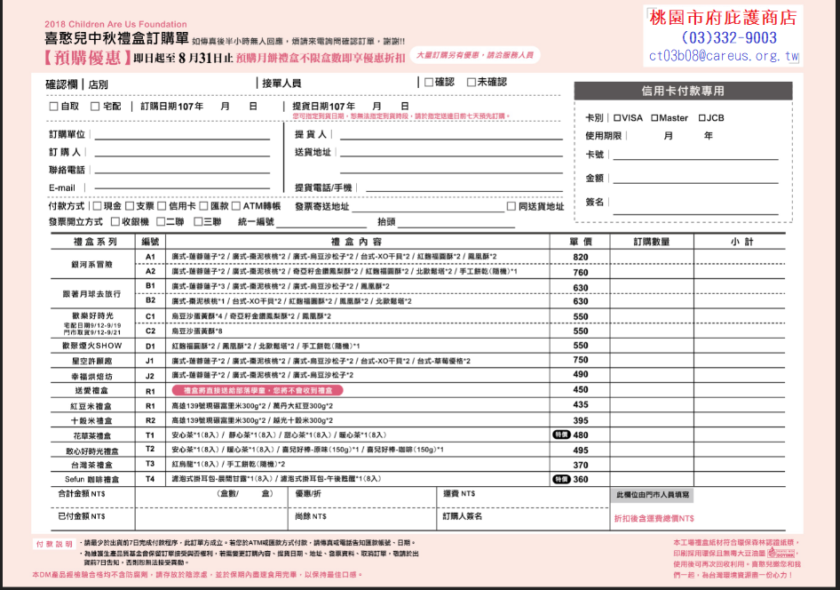
Task: Tick the 確認 checkbox
Action: click(x=429, y=82)
